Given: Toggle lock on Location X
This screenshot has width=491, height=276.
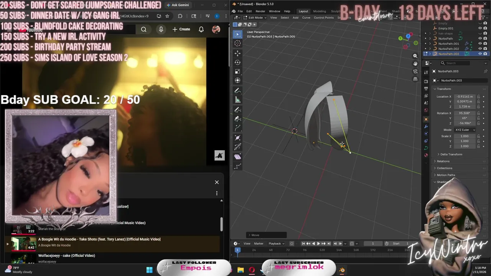Looking at the screenshot, I should pos(478,97).
